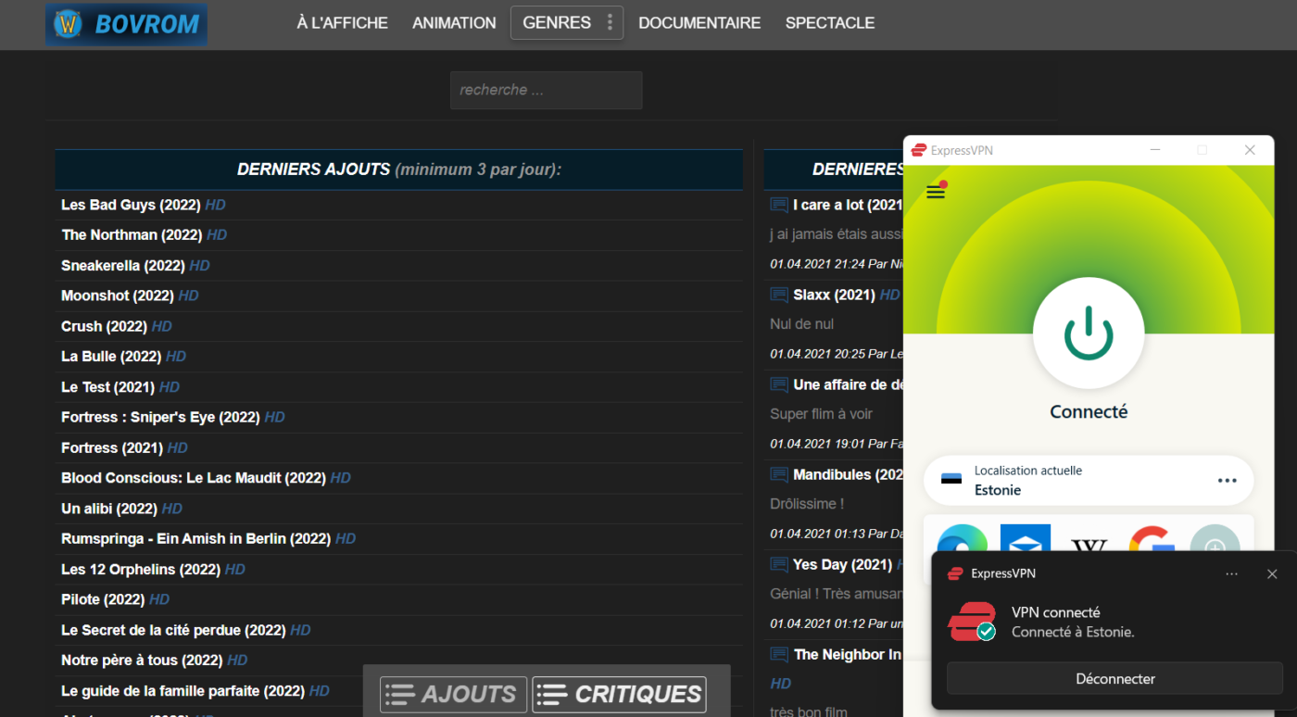Open the Wikipedia shortcut icon
The image size is (1297, 717).
1089,544
